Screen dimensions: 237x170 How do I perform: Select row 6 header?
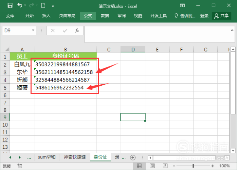pos(5,95)
